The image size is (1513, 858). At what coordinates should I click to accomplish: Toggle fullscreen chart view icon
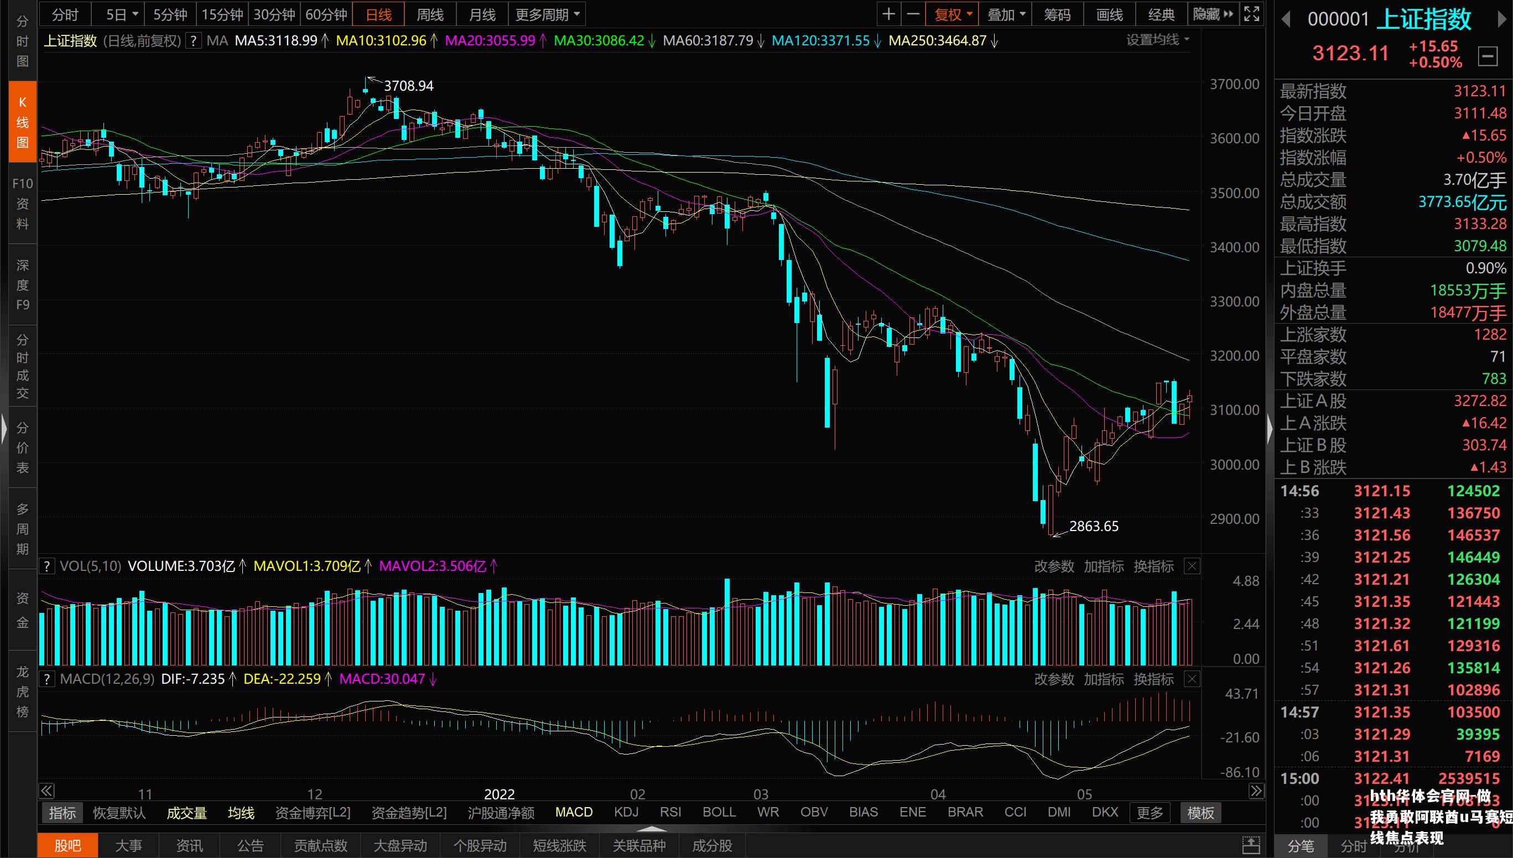pyautogui.click(x=1251, y=14)
